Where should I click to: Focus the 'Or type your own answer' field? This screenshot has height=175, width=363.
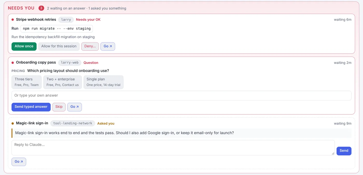pyautogui.click(x=181, y=96)
